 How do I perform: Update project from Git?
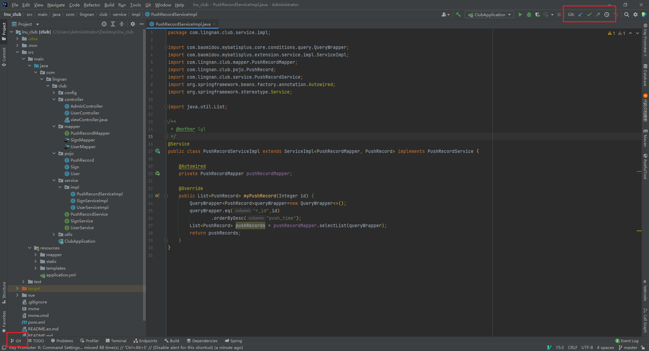click(580, 15)
